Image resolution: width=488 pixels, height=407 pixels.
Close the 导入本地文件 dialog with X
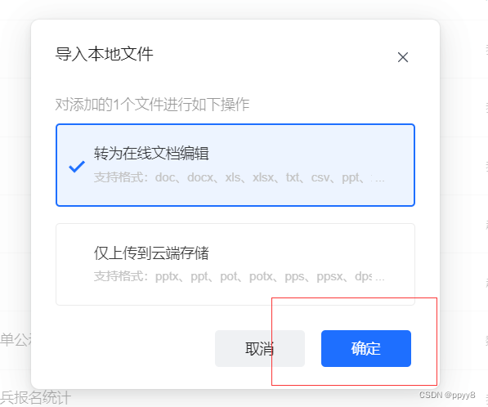click(403, 57)
